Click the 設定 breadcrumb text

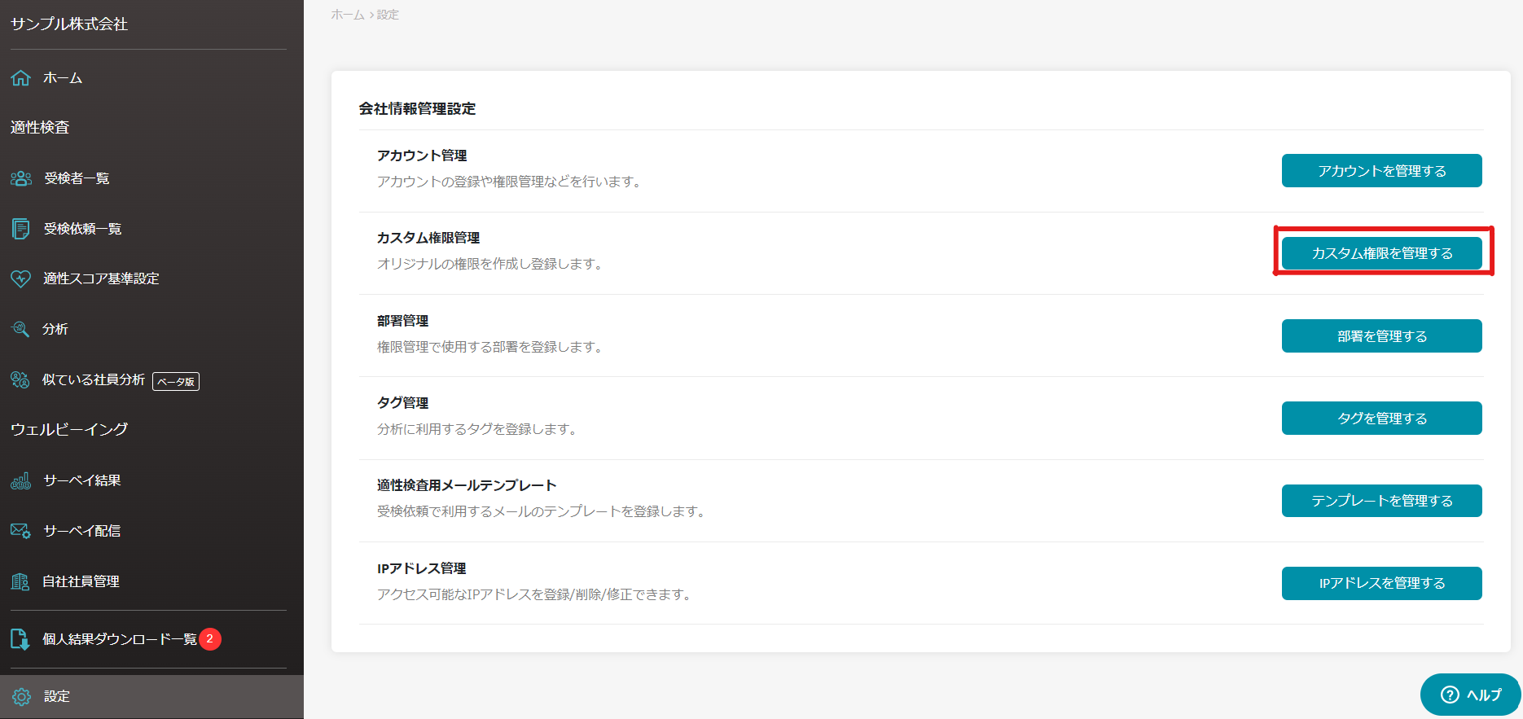[388, 15]
